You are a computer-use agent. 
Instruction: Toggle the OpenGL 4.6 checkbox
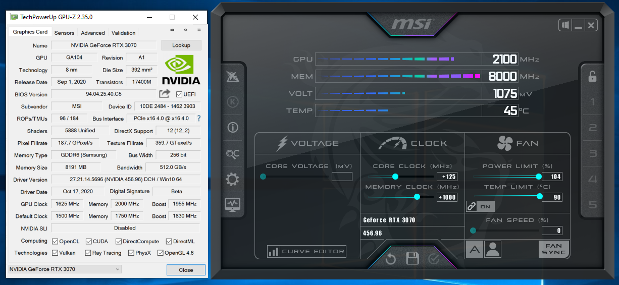(161, 253)
